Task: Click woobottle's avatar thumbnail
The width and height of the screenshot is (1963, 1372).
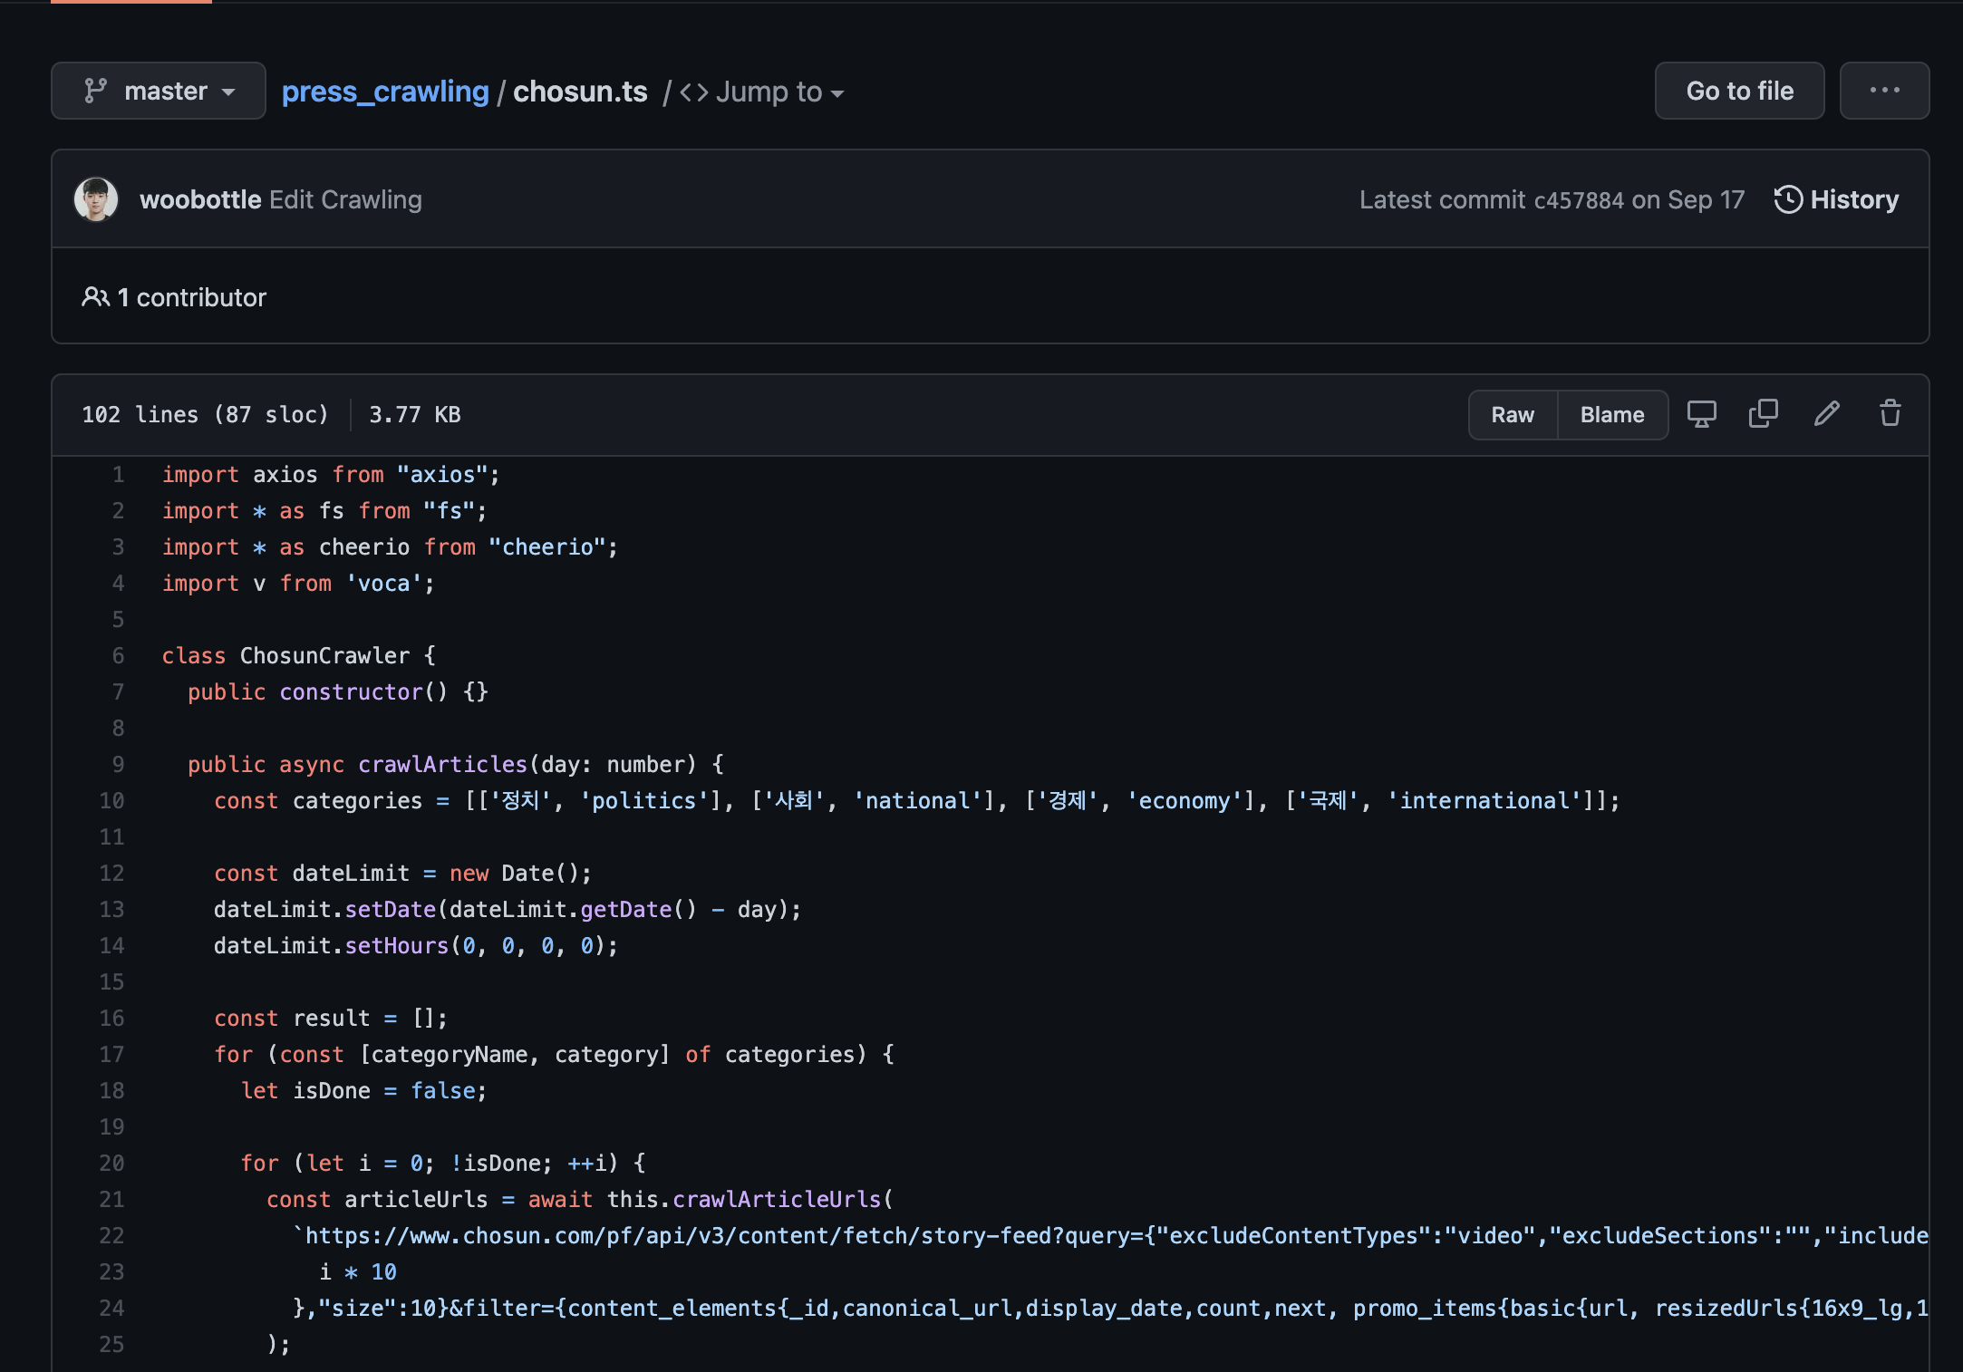Action: 96,199
